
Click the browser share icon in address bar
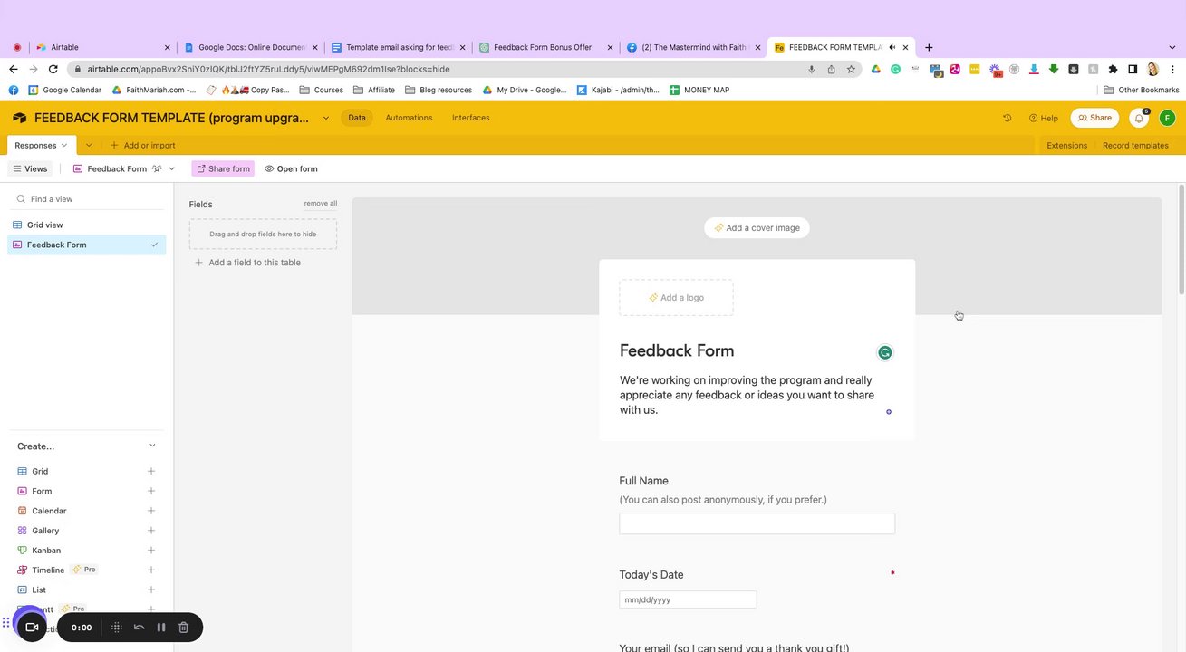coord(831,69)
